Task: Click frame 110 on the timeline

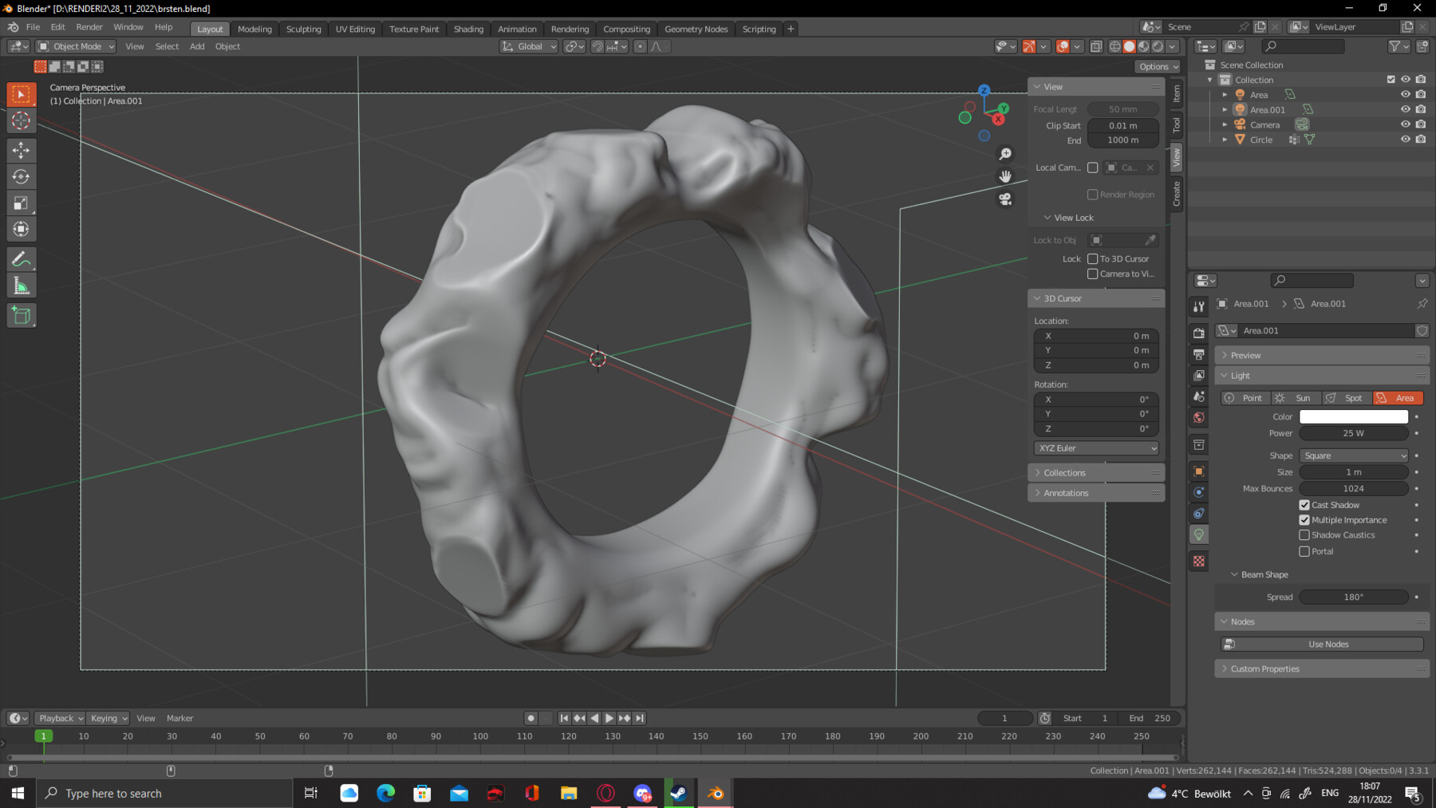Action: point(524,736)
